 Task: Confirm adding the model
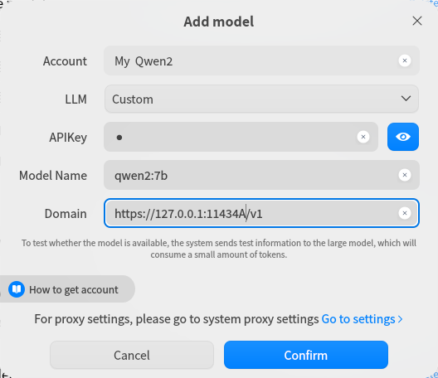coord(306,355)
